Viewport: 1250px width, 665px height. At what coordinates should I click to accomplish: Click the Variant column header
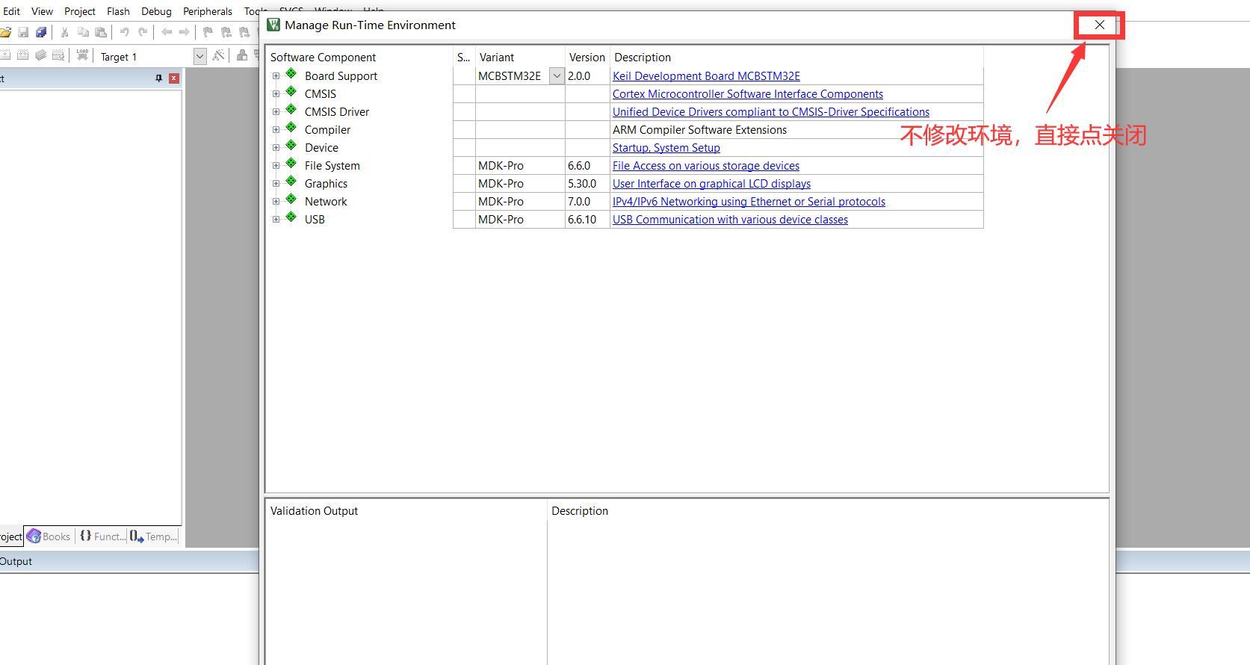pyautogui.click(x=497, y=57)
